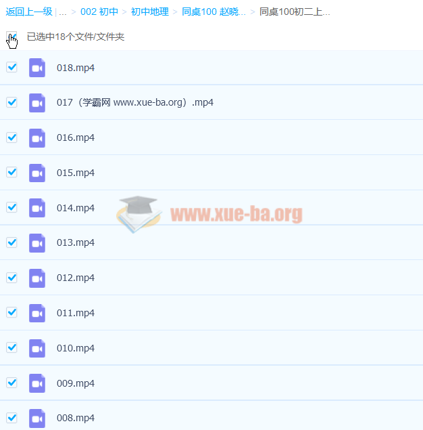Screen dimensions: 423x430
Task: Uncheck the 010.mp4 checkbox
Action: point(11,347)
